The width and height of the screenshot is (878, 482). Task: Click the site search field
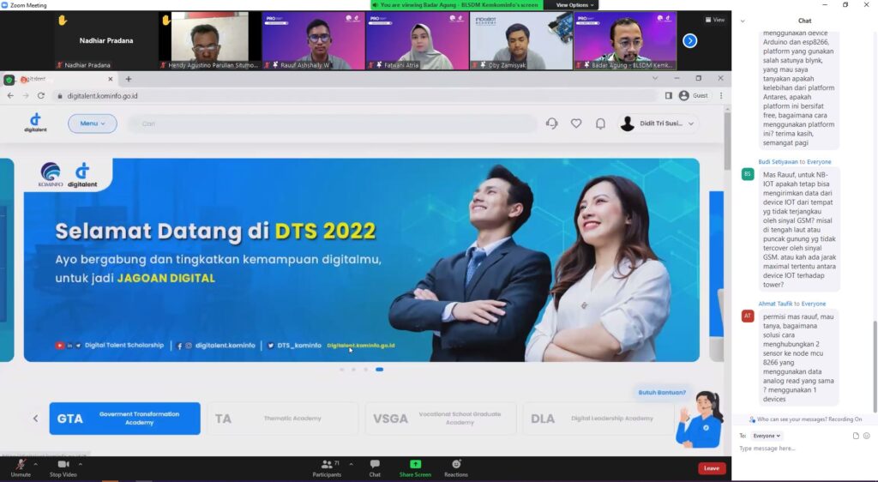coord(332,124)
